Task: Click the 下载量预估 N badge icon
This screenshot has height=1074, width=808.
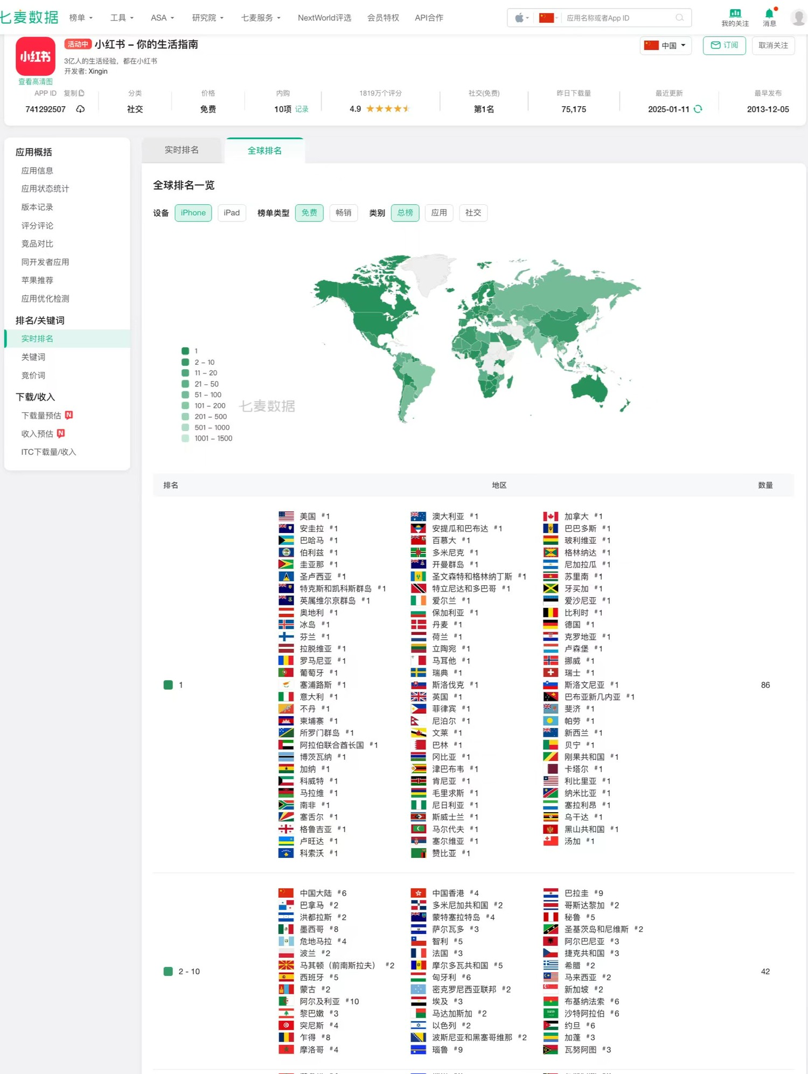Action: 69,415
